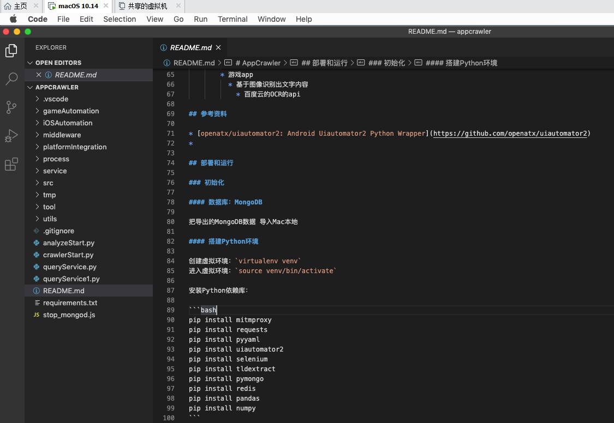The height and width of the screenshot is (423, 614).
Task: Click the Python icon beside queryService1.py
Action: (37, 279)
